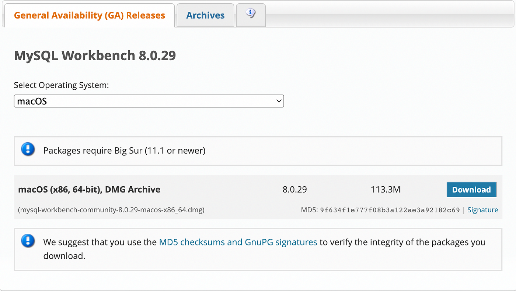Select the macOS (x86, 64-bit), DMG Archive label
This screenshot has width=516, height=291.
tap(89, 189)
